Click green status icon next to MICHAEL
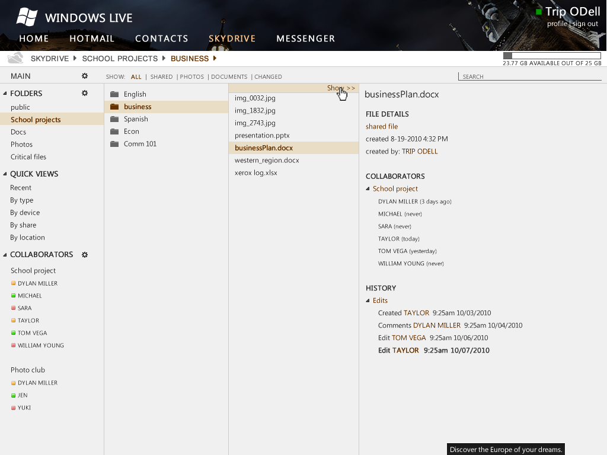The height and width of the screenshot is (455, 607). 13,296
